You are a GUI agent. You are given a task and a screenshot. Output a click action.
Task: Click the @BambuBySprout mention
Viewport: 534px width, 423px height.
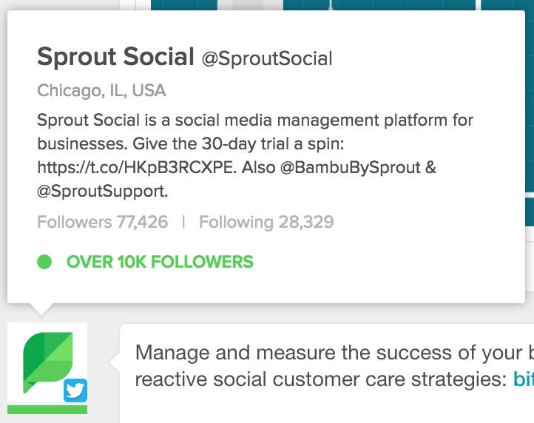[351, 168]
